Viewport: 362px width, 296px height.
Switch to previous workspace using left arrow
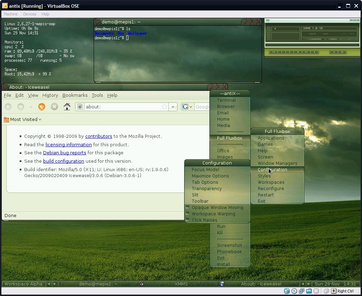point(49,284)
